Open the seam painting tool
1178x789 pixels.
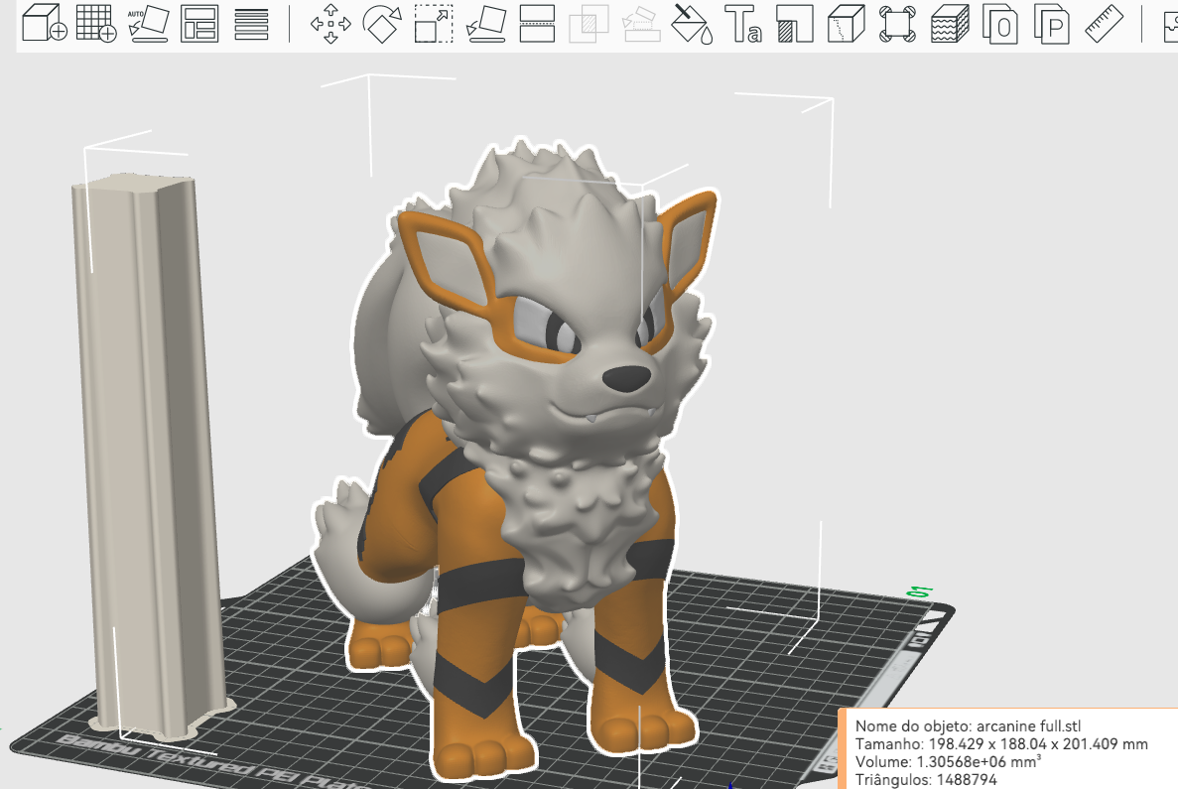tap(847, 23)
